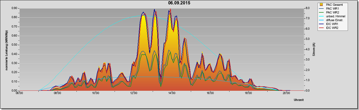The height and width of the screenshot is (110, 359).
Task: Click the Strom (A) axis title
Action: 314,50
